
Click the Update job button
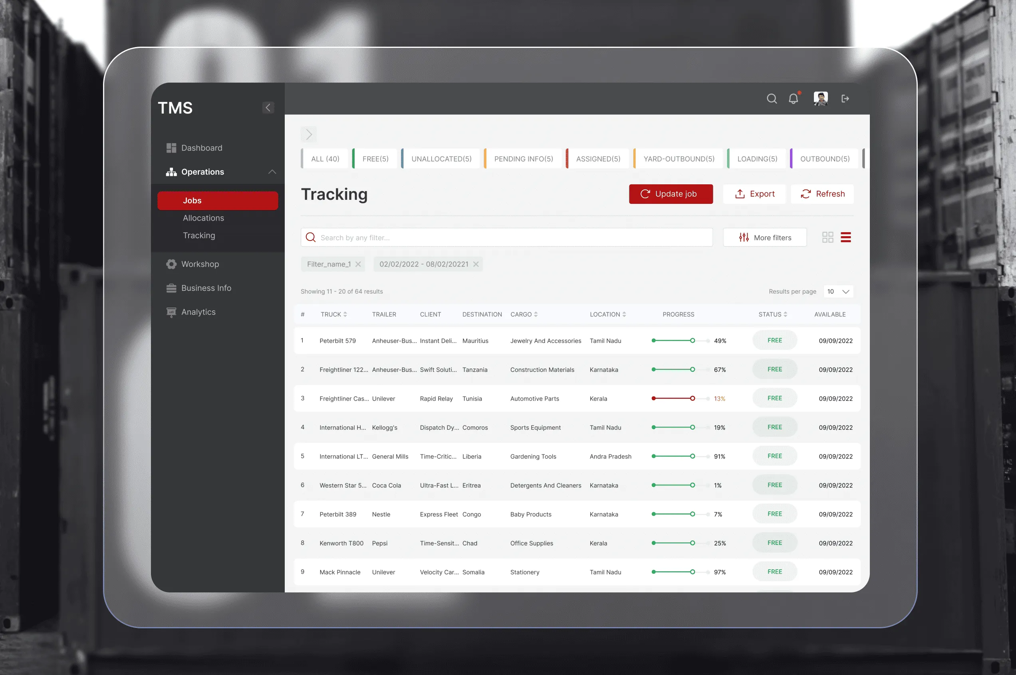(671, 194)
